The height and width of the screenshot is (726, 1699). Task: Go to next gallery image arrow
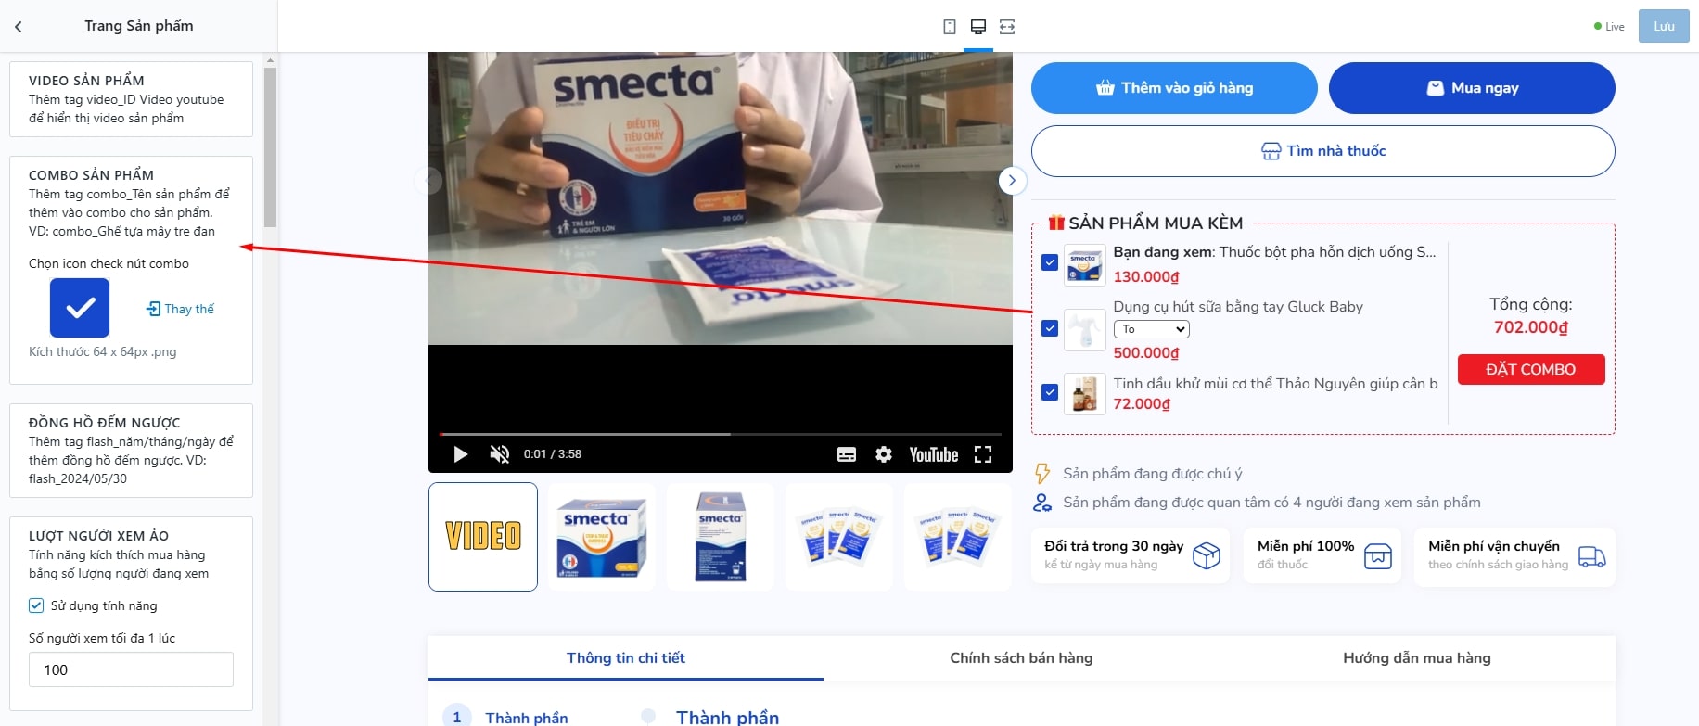pos(1012,180)
